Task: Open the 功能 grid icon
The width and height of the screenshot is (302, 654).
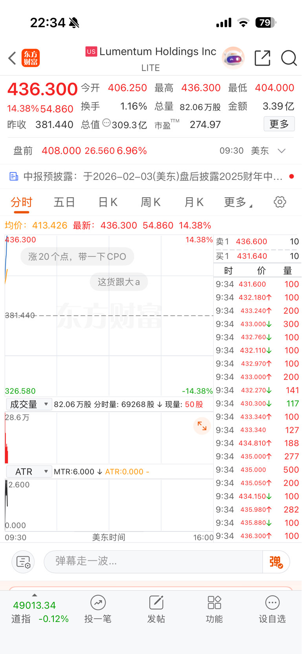Action: pyautogui.click(x=214, y=603)
